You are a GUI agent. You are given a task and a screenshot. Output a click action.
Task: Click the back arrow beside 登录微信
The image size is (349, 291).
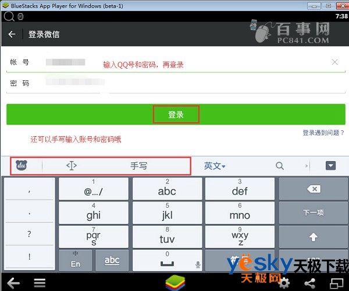click(12, 34)
